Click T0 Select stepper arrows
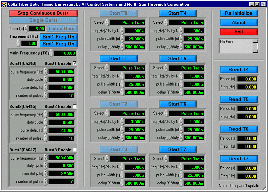 (107, 22)
